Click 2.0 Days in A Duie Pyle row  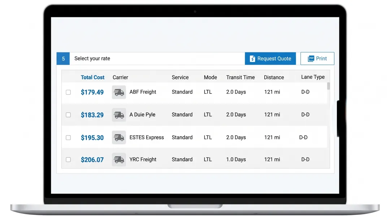point(236,114)
